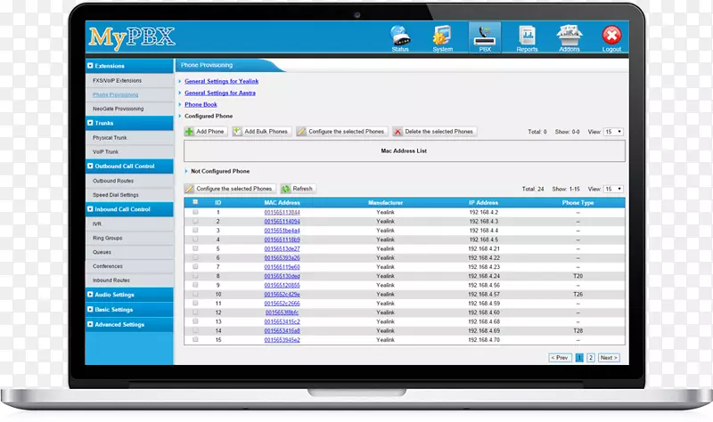Check the box for row ID 1
Image resolution: width=713 pixels, height=422 pixels.
pos(195,212)
